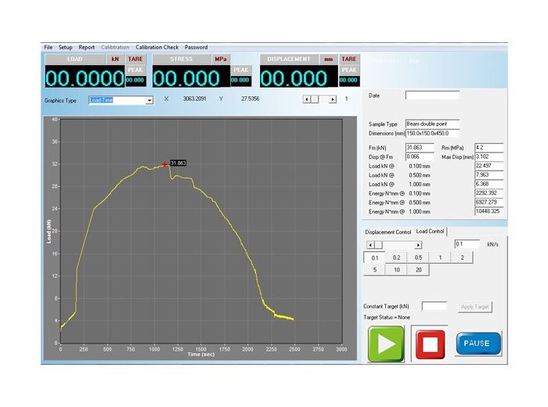Switch to the Displacement Control tab
The width and height of the screenshot is (548, 407).
388,232
